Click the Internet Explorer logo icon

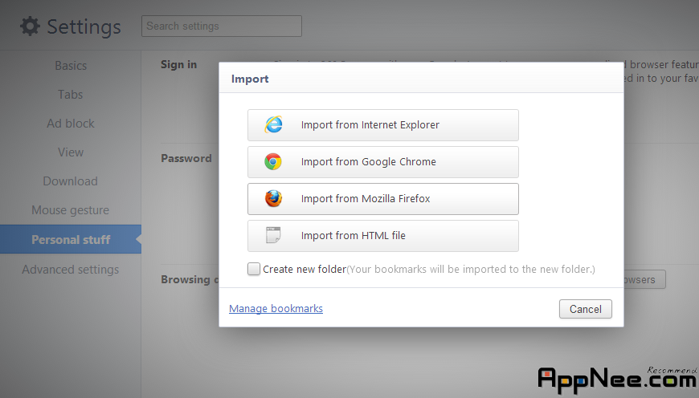[273, 124]
